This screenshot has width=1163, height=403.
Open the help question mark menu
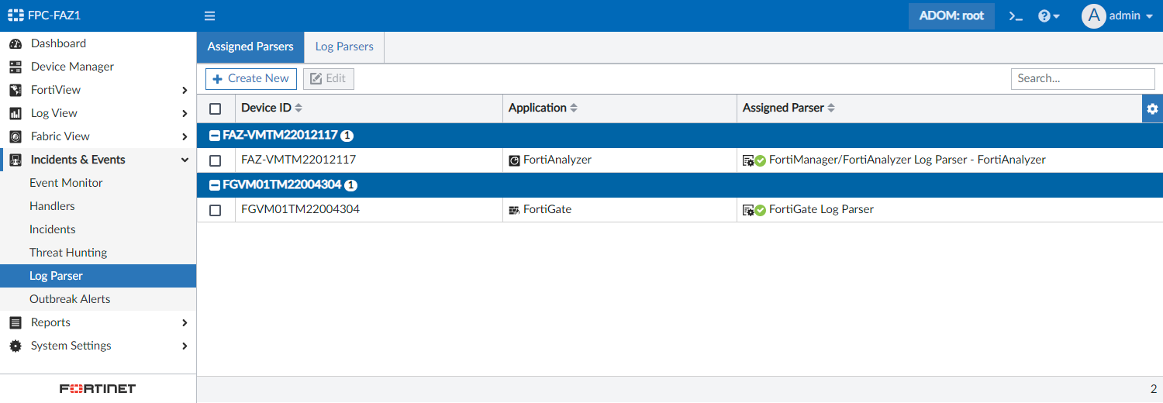pyautogui.click(x=1048, y=15)
